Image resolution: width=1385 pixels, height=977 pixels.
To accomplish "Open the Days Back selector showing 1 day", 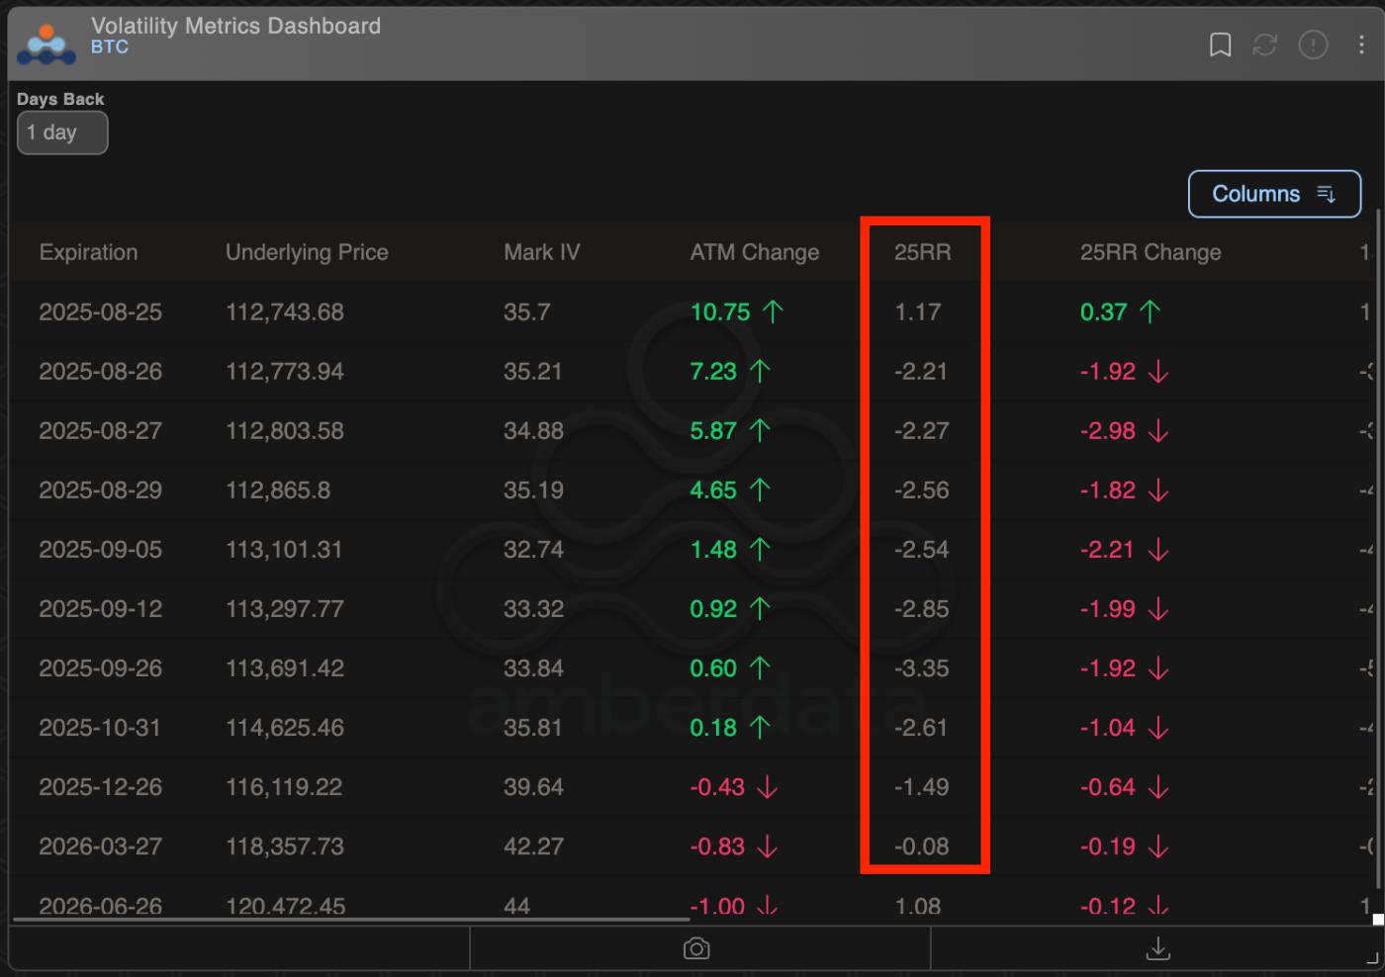I will 62,132.
